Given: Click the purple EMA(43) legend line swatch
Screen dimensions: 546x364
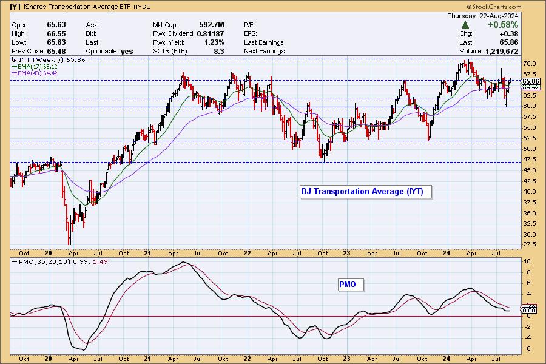Looking at the screenshot, I should coord(15,73).
